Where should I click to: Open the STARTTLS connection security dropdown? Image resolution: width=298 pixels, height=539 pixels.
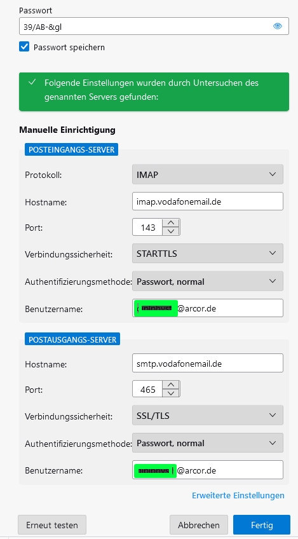[x=208, y=254]
